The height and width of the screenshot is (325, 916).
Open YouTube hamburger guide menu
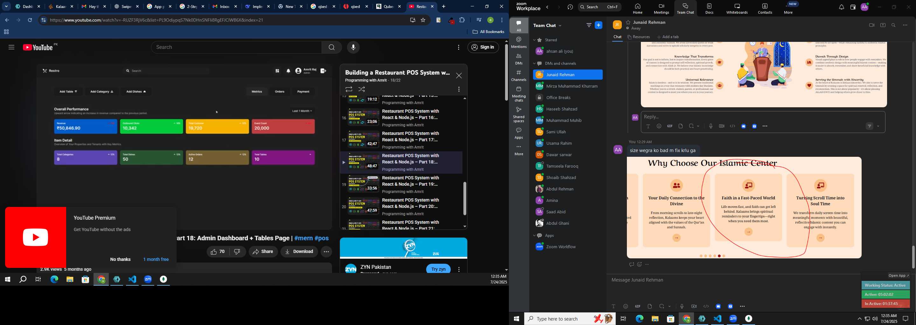tap(11, 47)
